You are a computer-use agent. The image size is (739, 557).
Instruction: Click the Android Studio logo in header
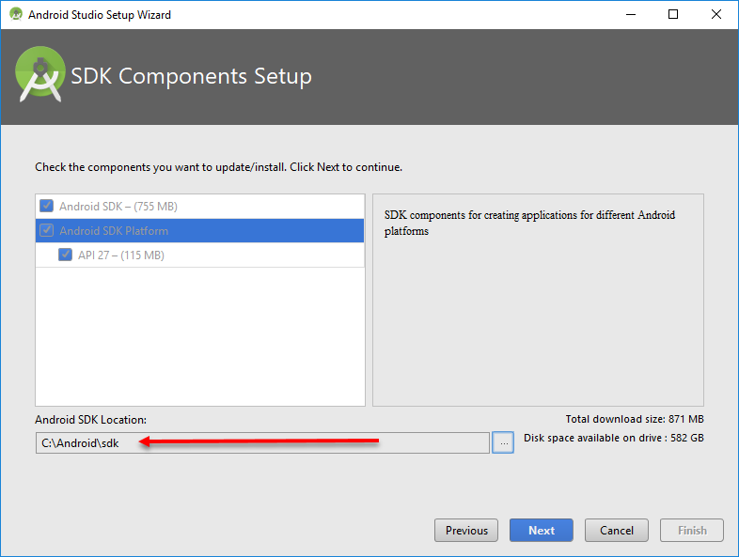click(x=40, y=75)
